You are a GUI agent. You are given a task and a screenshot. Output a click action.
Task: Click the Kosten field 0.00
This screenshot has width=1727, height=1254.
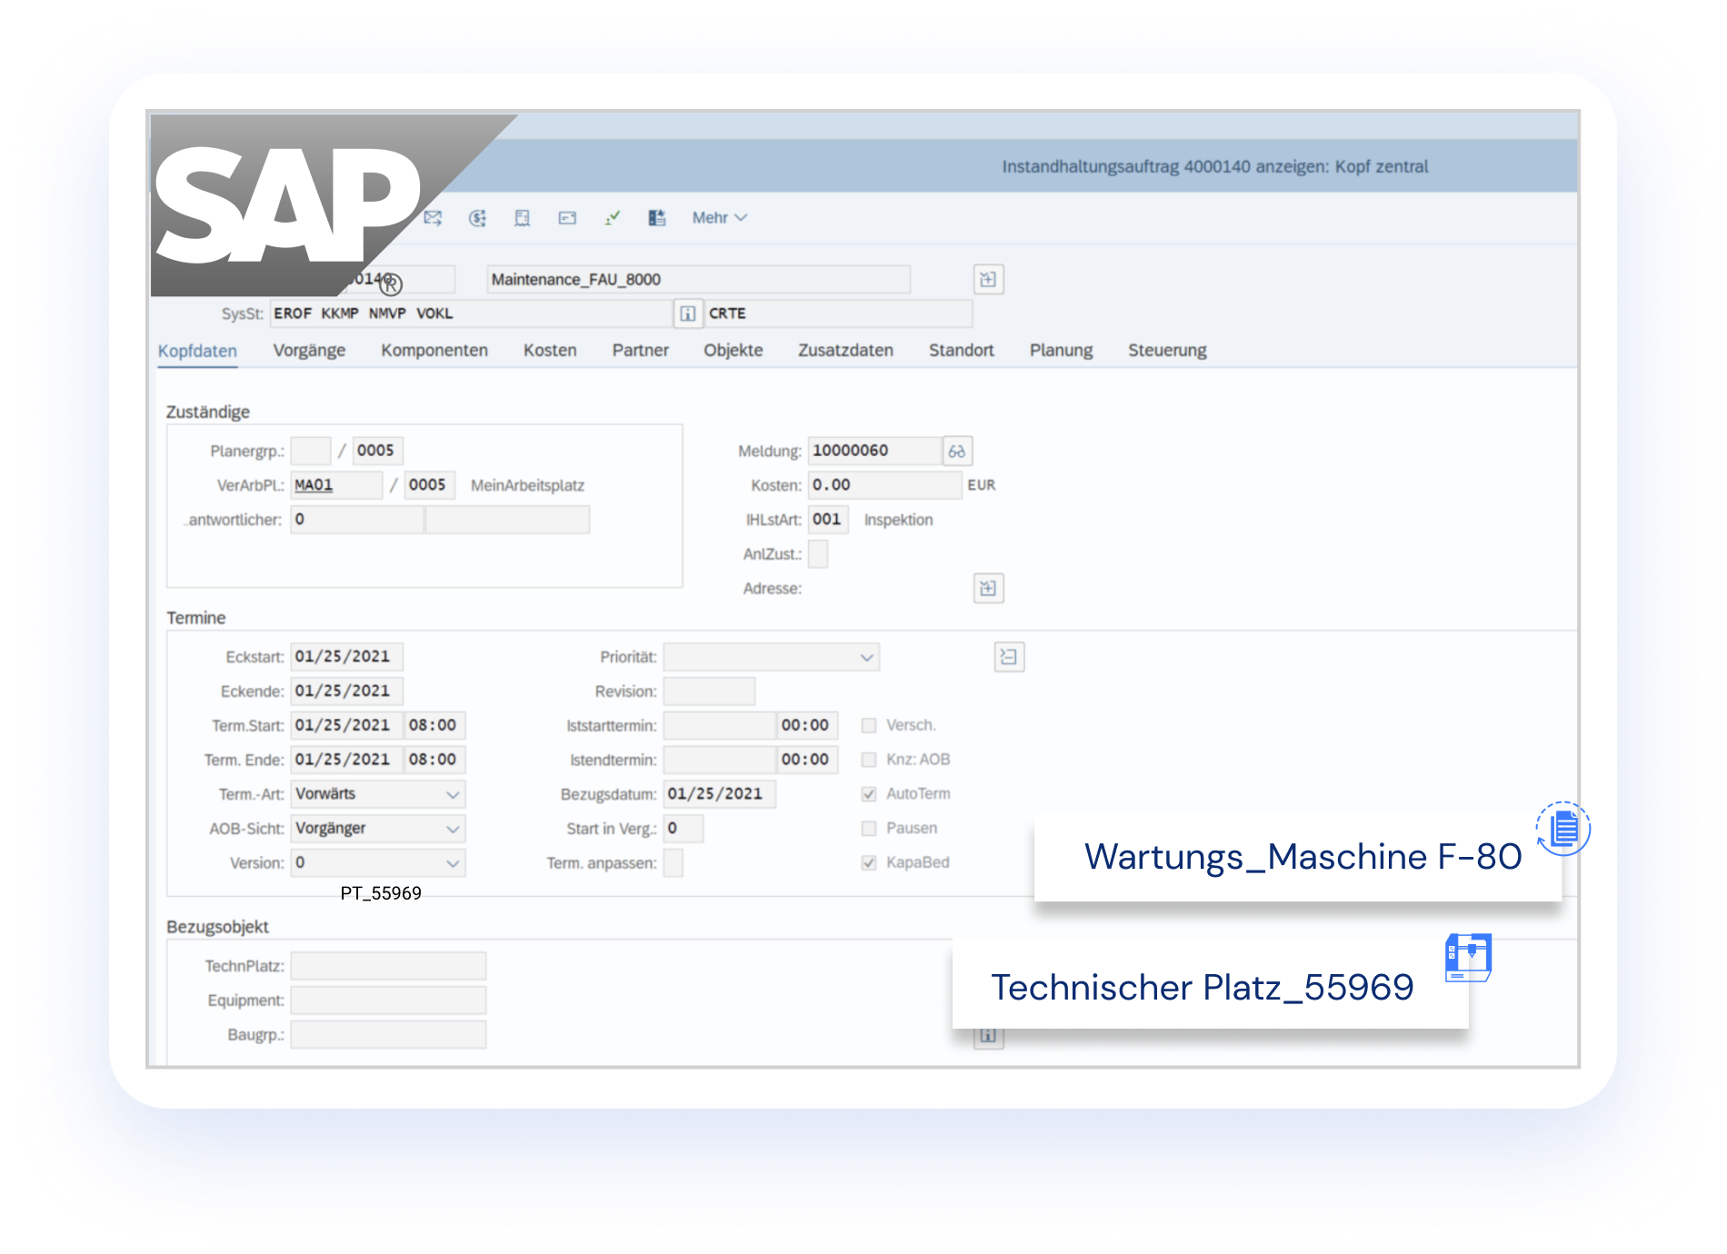coord(884,485)
